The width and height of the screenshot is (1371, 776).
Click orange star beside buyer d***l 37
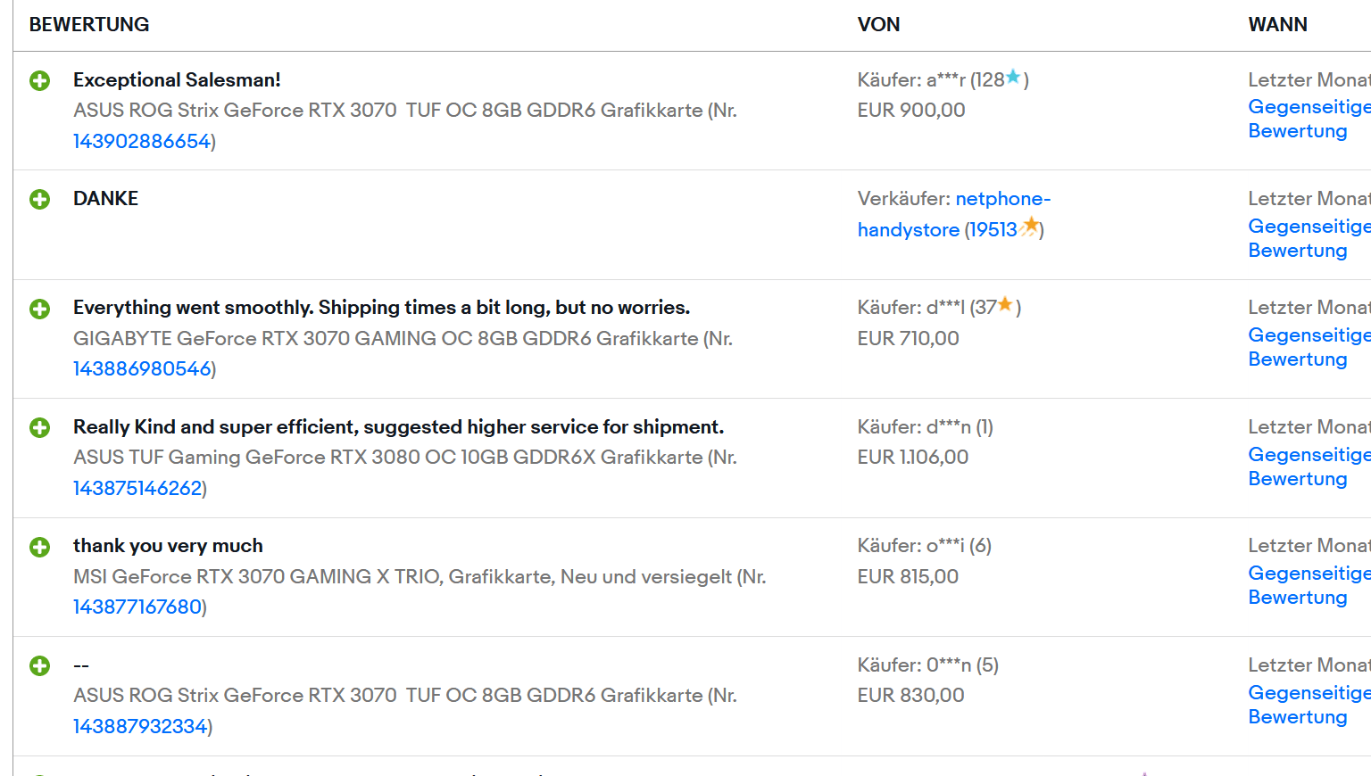pyautogui.click(x=1005, y=305)
